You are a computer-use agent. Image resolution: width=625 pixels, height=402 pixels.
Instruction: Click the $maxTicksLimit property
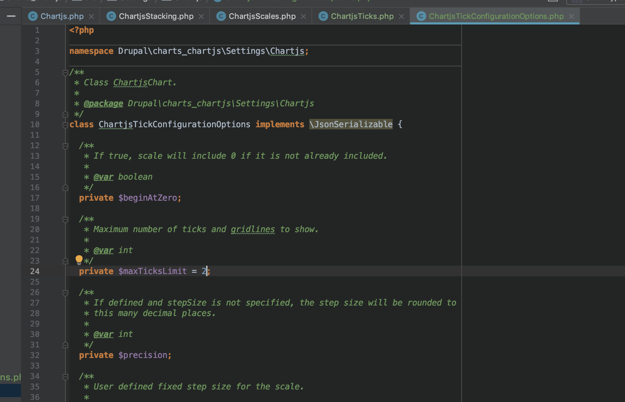point(153,271)
